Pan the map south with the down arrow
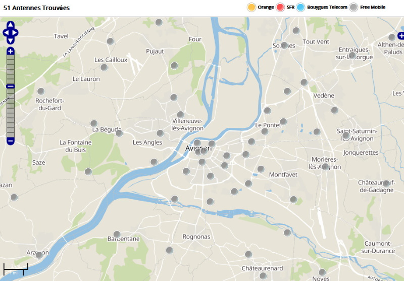Image resolution: width=404 pixels, height=281 pixels. click(11, 40)
